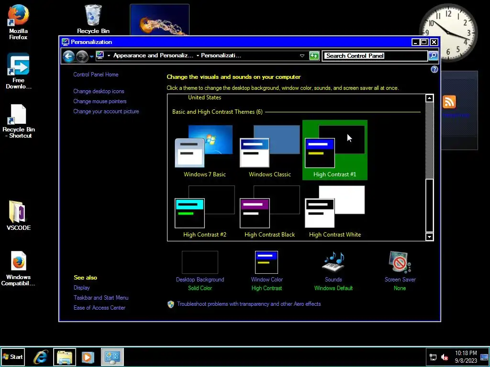Open Help with the question mark icon
The width and height of the screenshot is (490, 367).
(x=434, y=69)
